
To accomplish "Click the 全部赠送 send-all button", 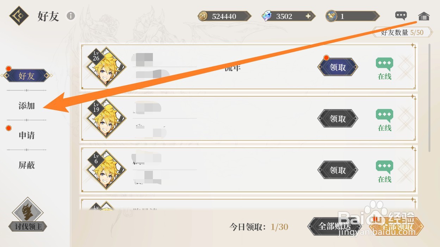I will pos(331,226).
